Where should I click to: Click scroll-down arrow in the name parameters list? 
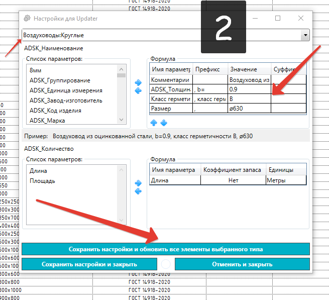pos(121,120)
